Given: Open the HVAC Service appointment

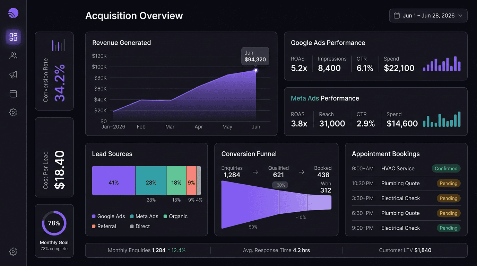Looking at the screenshot, I should click(406, 169).
